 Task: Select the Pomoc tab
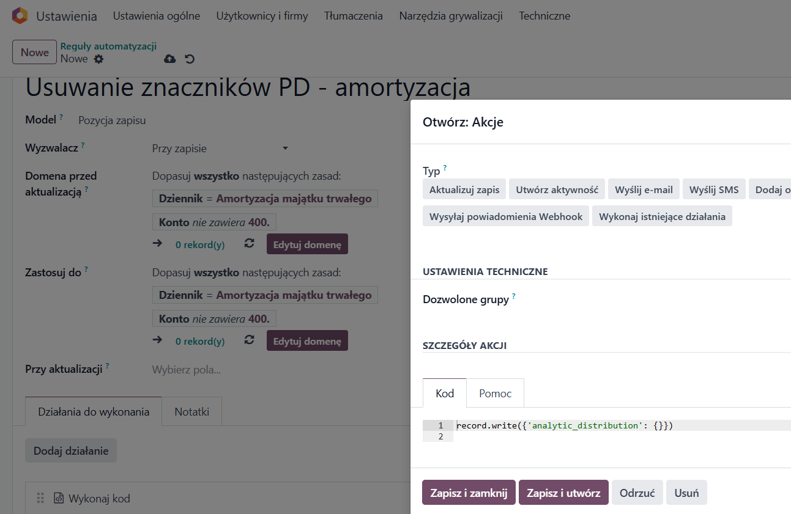496,393
